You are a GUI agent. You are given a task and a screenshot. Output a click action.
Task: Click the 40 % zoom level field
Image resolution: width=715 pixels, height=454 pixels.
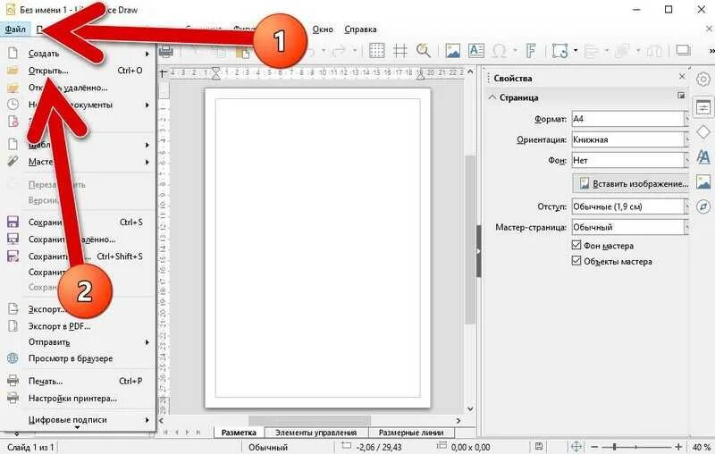click(x=702, y=447)
